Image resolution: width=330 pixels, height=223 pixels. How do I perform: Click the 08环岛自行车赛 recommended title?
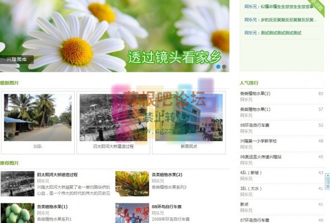(x=167, y=207)
